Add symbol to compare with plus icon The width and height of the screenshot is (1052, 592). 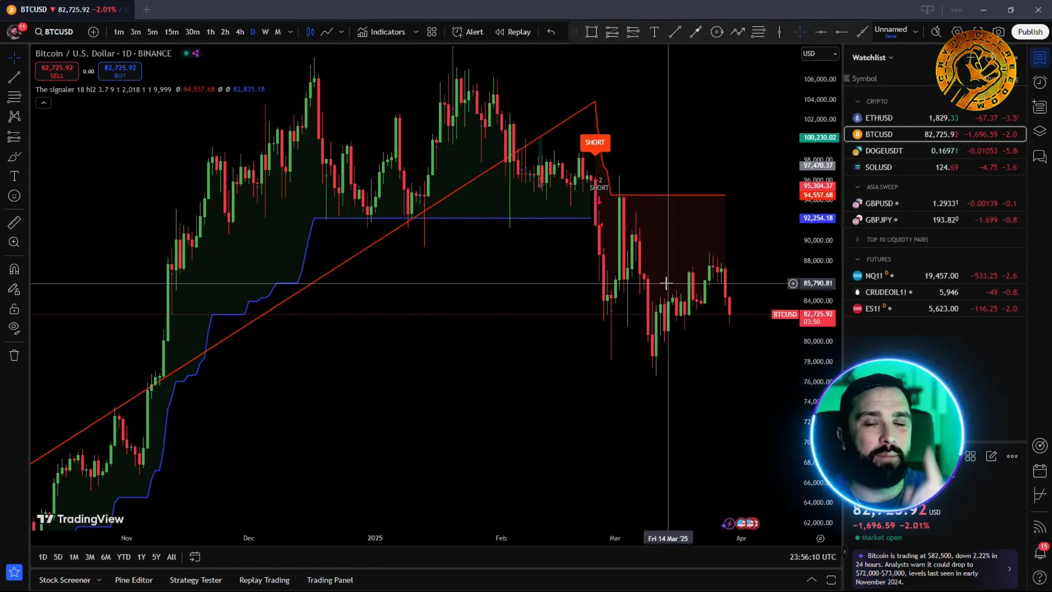point(94,32)
